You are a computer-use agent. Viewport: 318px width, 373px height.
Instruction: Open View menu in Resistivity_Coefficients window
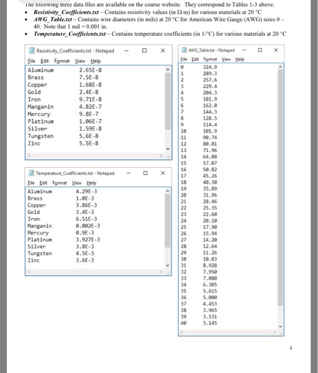click(x=80, y=61)
